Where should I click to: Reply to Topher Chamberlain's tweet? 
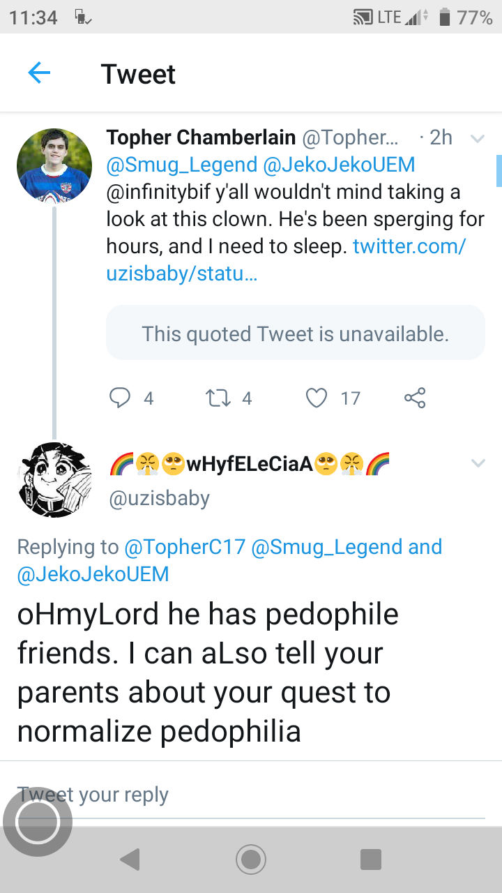point(120,398)
